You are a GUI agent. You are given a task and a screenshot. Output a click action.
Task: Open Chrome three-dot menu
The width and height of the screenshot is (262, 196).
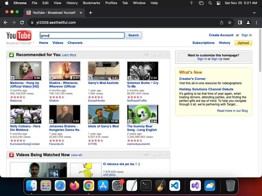(256, 22)
